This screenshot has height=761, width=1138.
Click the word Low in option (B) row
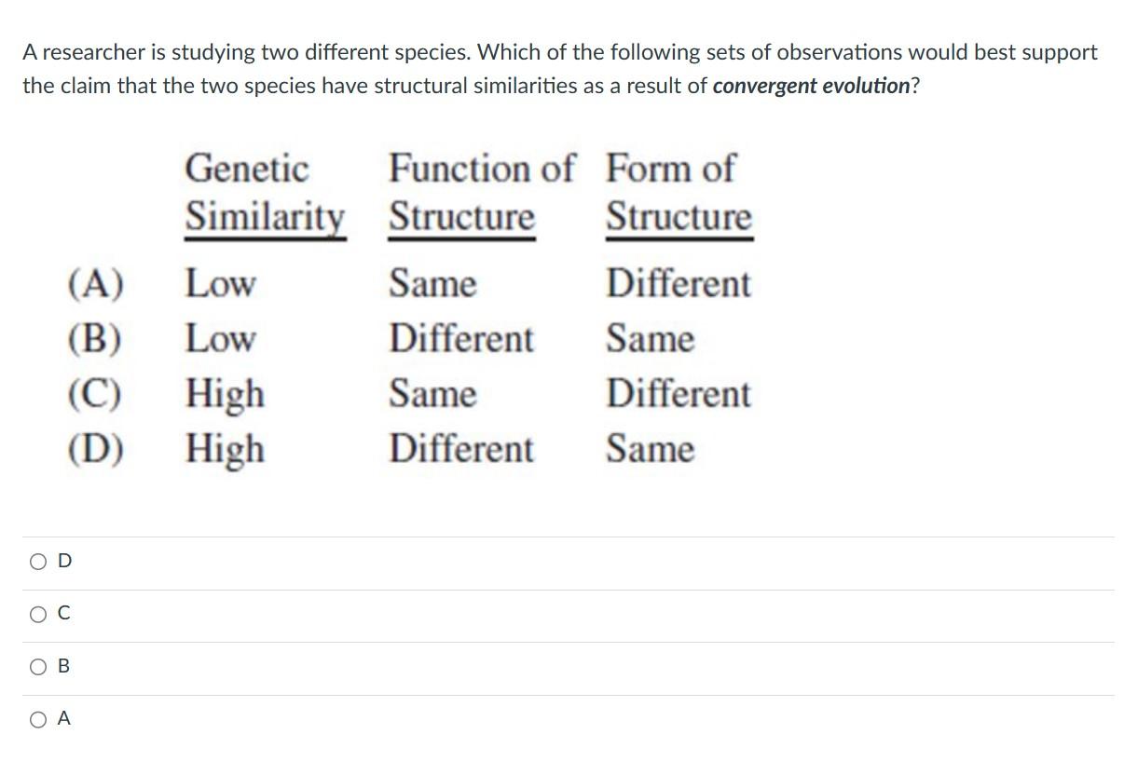(x=220, y=339)
